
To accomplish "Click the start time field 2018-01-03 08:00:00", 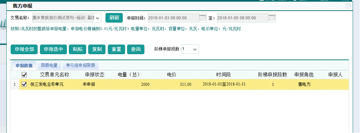I will click(172, 18).
